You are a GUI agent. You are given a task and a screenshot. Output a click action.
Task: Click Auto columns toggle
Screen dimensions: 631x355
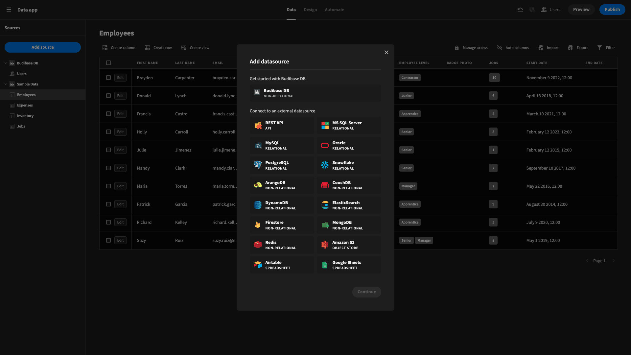513,48
